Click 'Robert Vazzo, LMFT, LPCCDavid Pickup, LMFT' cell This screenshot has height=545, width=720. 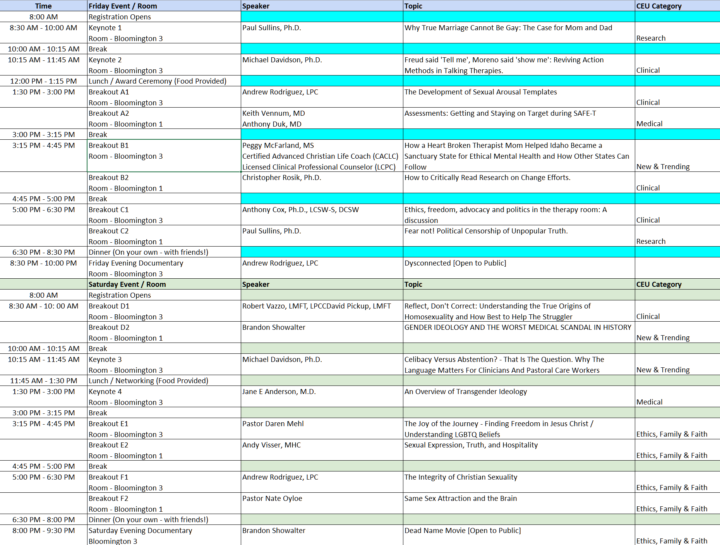322,311
